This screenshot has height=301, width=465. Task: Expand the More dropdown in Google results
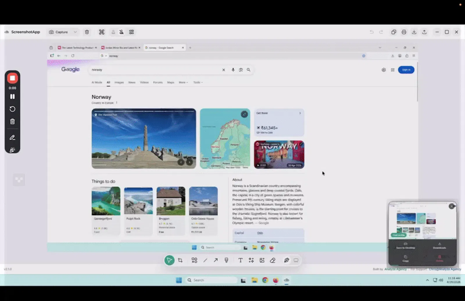point(183,82)
